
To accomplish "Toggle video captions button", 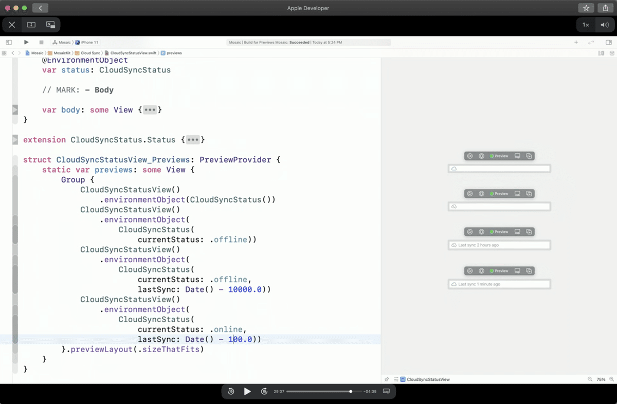I will (x=386, y=392).
